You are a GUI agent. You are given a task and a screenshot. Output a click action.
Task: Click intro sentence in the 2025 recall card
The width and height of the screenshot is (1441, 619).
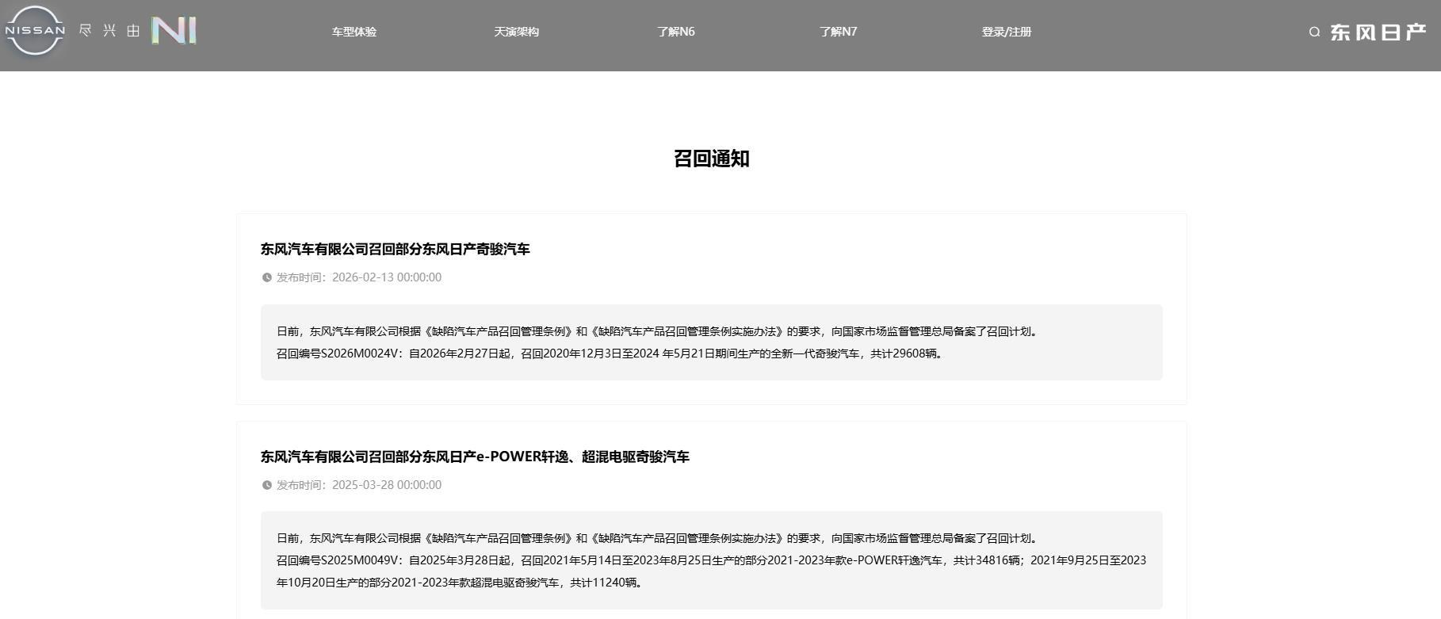tap(658, 538)
